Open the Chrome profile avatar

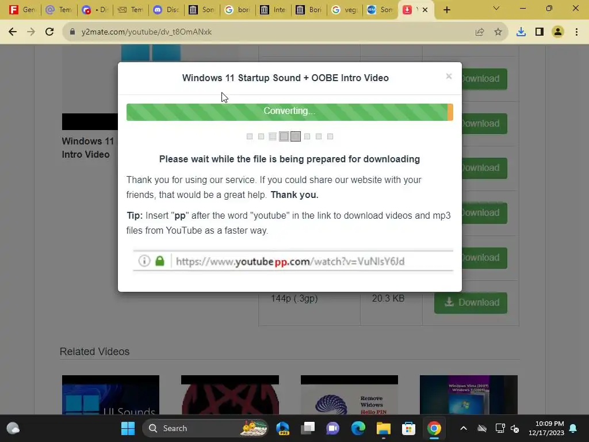(558, 32)
